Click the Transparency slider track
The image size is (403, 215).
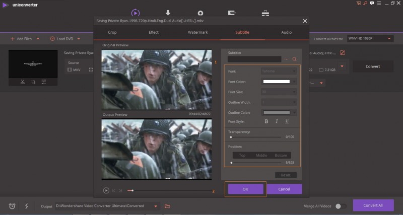click(x=256, y=137)
